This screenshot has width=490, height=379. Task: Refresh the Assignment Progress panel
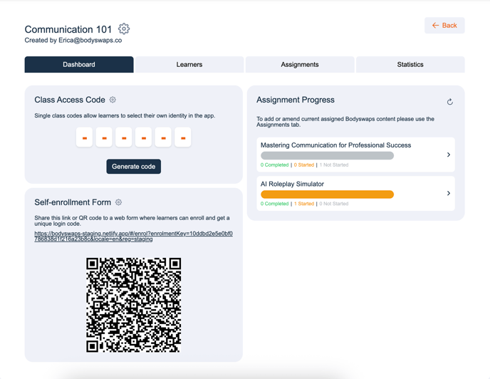pos(449,102)
